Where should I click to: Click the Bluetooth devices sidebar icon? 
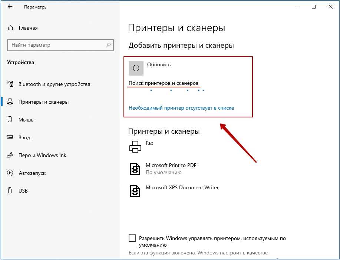coord(10,84)
